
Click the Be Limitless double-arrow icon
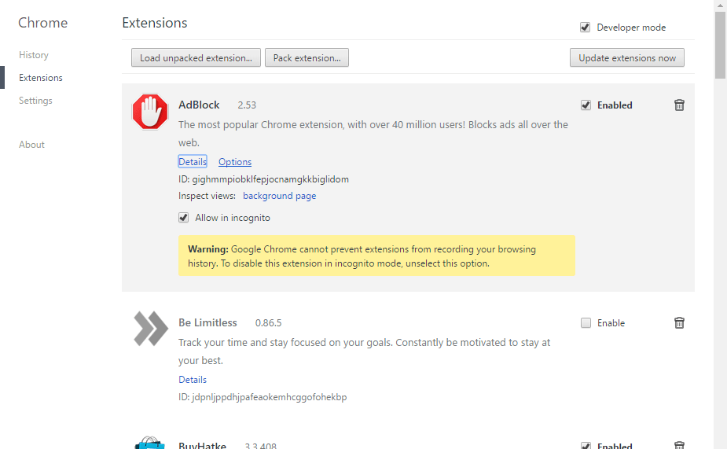[151, 329]
